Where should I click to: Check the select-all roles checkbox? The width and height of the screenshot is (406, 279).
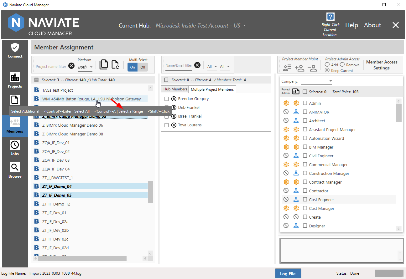click(305, 92)
